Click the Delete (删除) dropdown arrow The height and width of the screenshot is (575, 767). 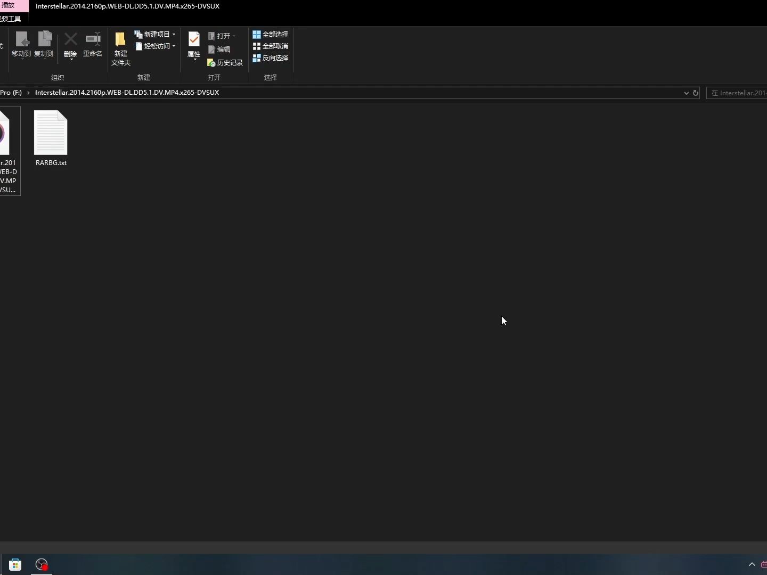[71, 59]
